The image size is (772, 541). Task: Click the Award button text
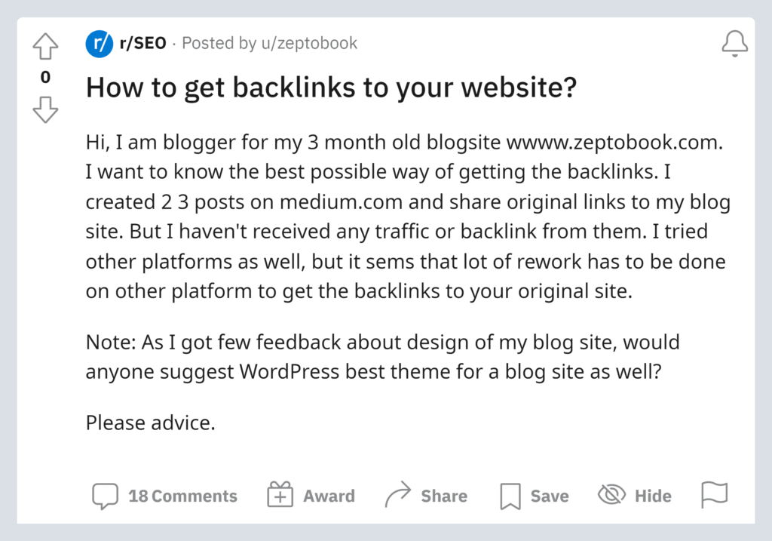point(329,496)
